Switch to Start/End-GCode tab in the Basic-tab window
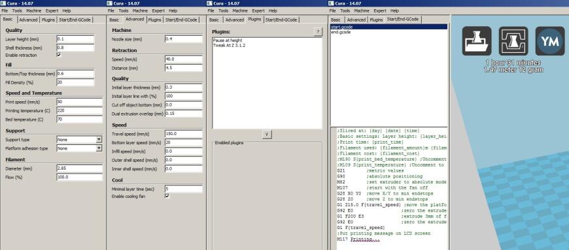Screen dimensions: 569x250 pos(75,20)
